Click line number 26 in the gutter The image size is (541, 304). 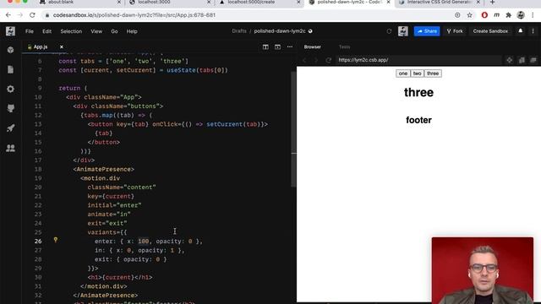click(x=38, y=242)
